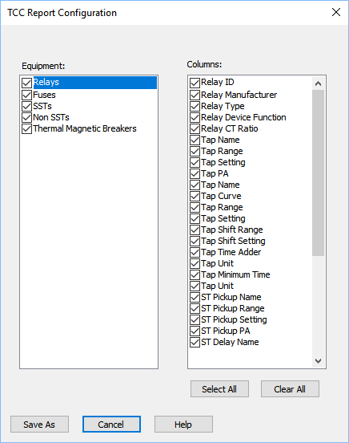Uncheck ST Pickup Name column
The height and width of the screenshot is (443, 349).
[x=195, y=297]
